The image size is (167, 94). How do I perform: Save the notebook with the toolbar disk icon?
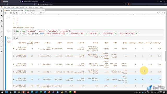5,13
